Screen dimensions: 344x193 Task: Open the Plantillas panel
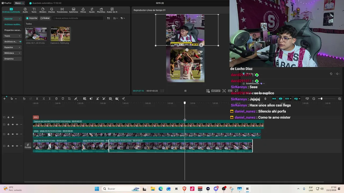[x=101, y=10]
